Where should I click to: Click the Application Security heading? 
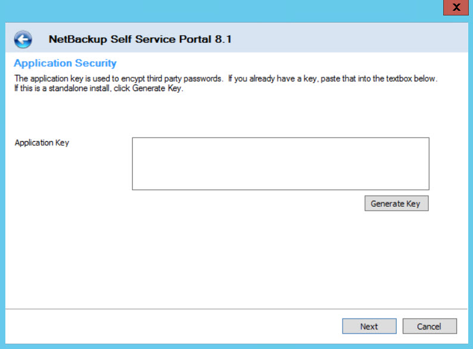(65, 63)
